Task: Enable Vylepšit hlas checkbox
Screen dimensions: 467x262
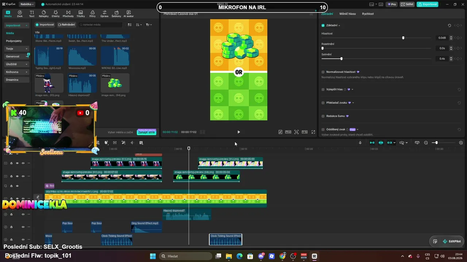Action: (323, 90)
